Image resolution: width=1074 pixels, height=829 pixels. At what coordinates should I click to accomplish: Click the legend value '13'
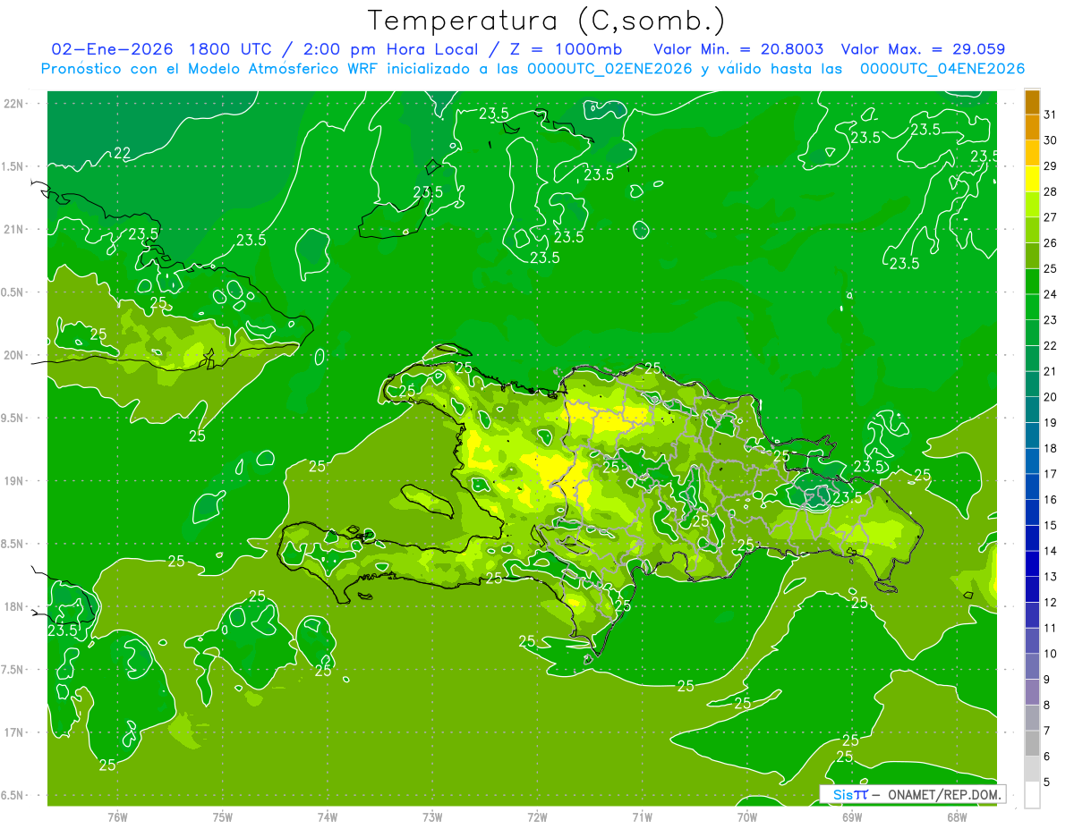pyautogui.click(x=1050, y=577)
